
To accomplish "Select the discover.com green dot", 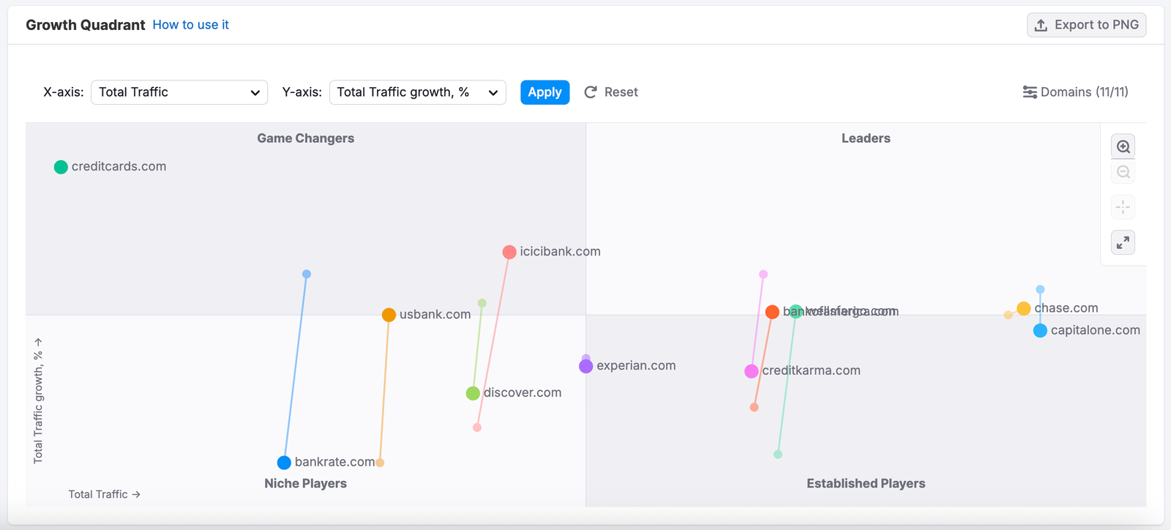I will 473,393.
